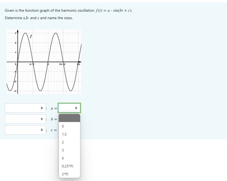Click the grey highlighted blank option
227x181 pixels.
tap(69, 118)
